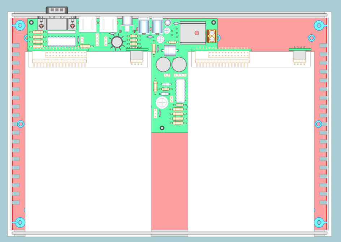Viewport: 341px width, 242px height.
Task: Pick the three-pin header at the center board's lower-left
Action: tap(155, 113)
